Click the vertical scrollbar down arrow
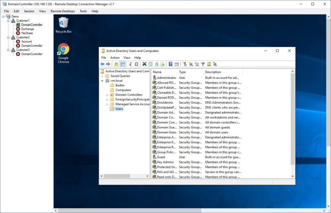331x213 pixels. click(x=293, y=176)
